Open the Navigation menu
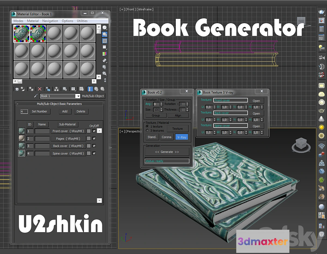 click(50, 21)
